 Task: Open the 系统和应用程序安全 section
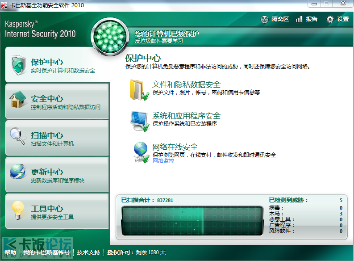[186, 116]
